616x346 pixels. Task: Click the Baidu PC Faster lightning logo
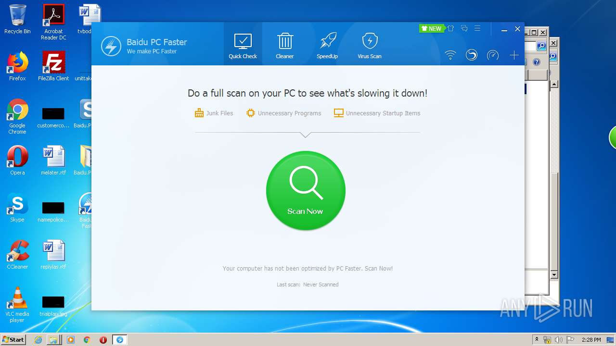click(x=111, y=46)
